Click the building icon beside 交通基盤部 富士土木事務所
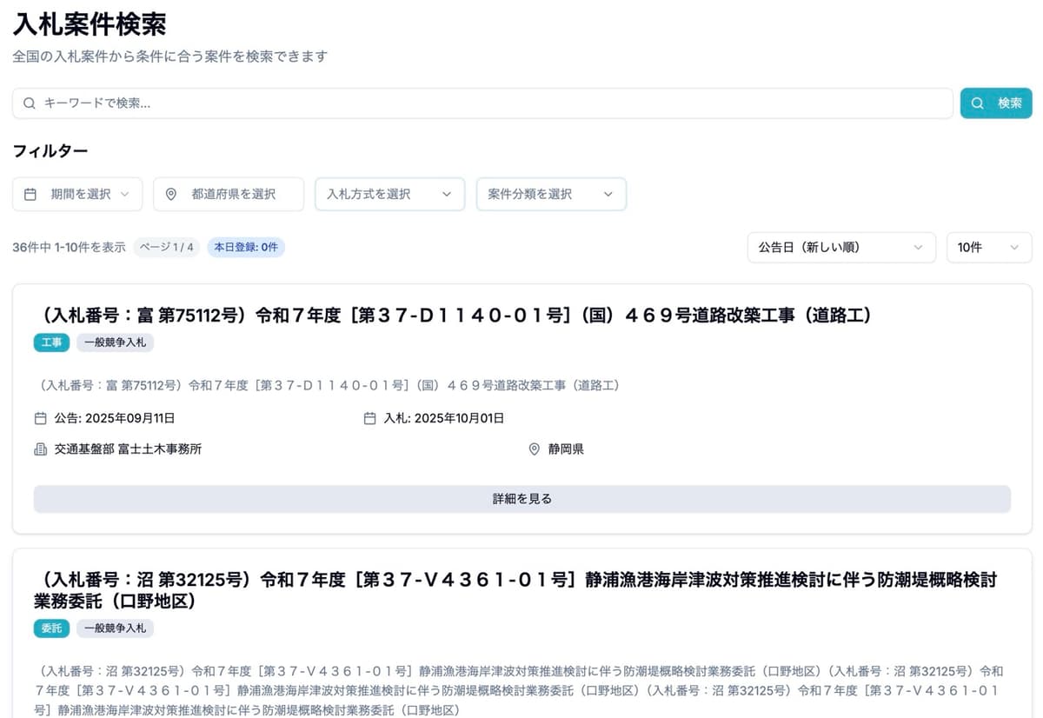1043x718 pixels. (x=40, y=449)
